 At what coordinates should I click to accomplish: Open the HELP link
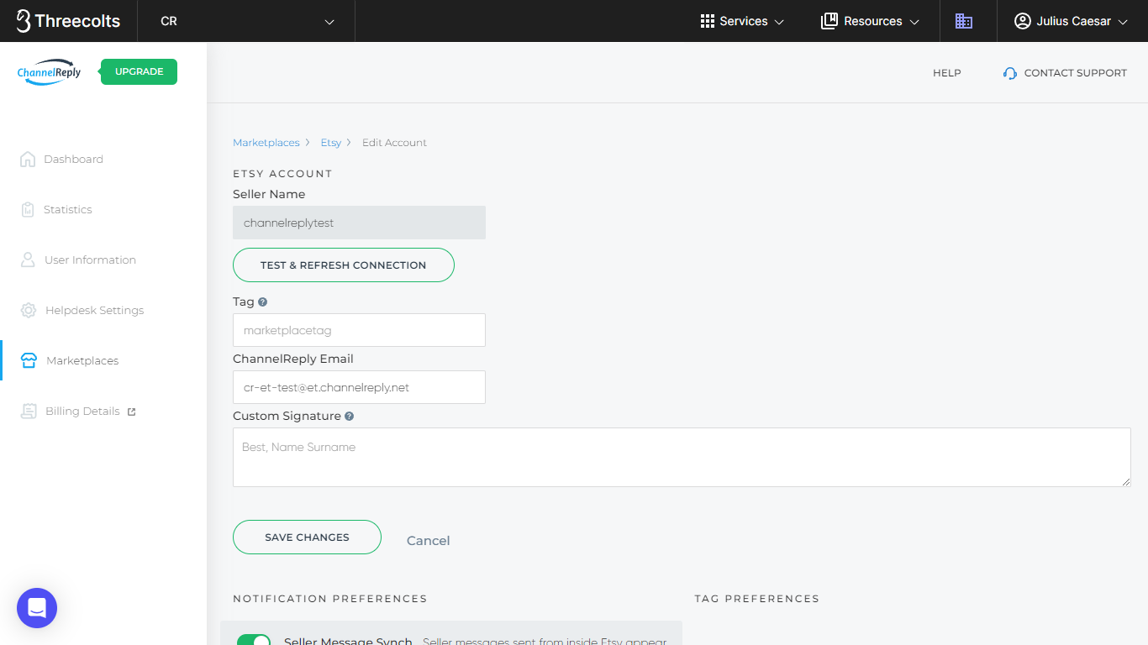click(x=946, y=73)
